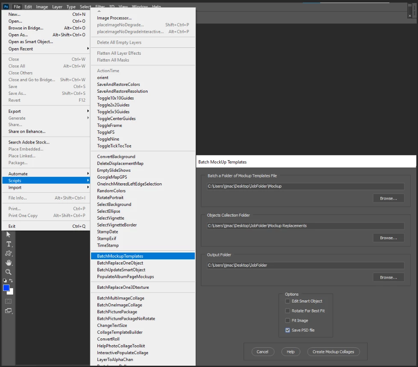This screenshot has width=418, height=367.
Task: Select the Zoom magnifier tool
Action: pyautogui.click(x=9, y=272)
